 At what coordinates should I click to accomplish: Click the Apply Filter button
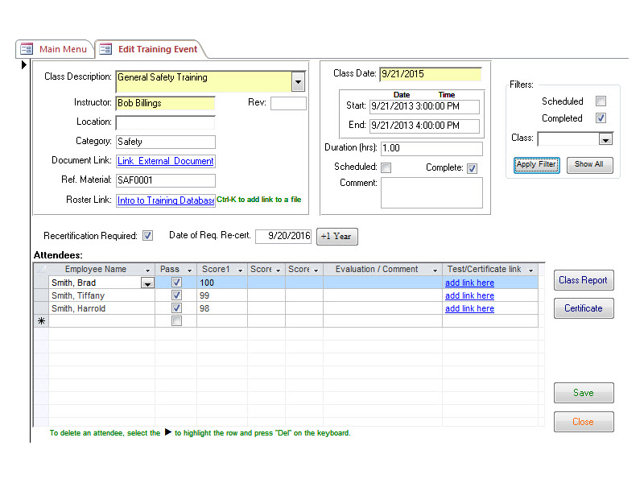536,165
